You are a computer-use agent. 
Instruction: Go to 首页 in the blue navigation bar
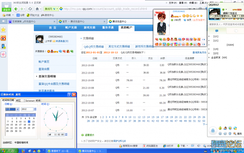tap(53, 28)
